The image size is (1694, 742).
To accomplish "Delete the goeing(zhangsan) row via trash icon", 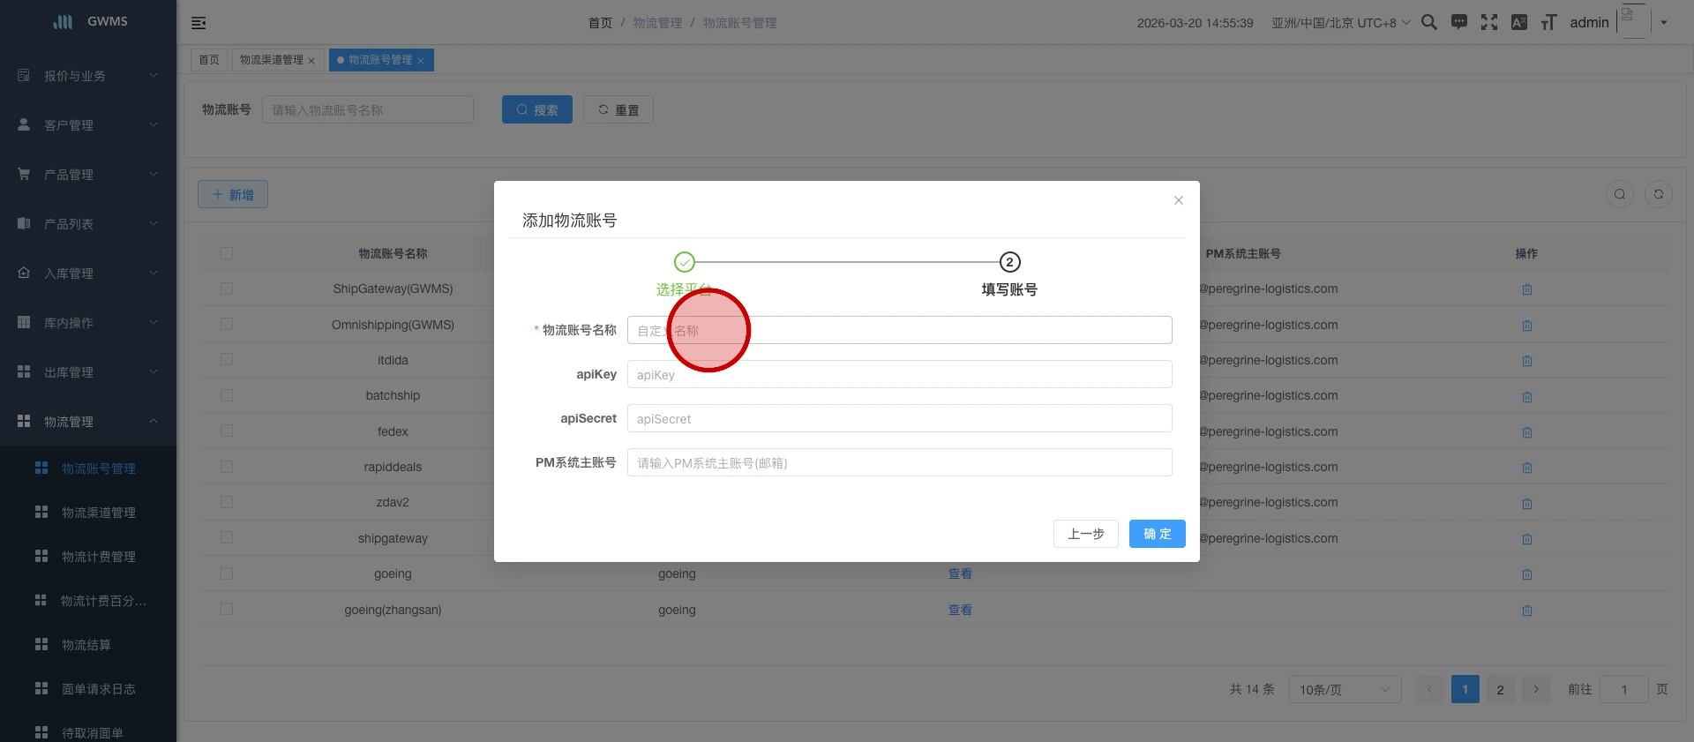I will click(1527, 611).
